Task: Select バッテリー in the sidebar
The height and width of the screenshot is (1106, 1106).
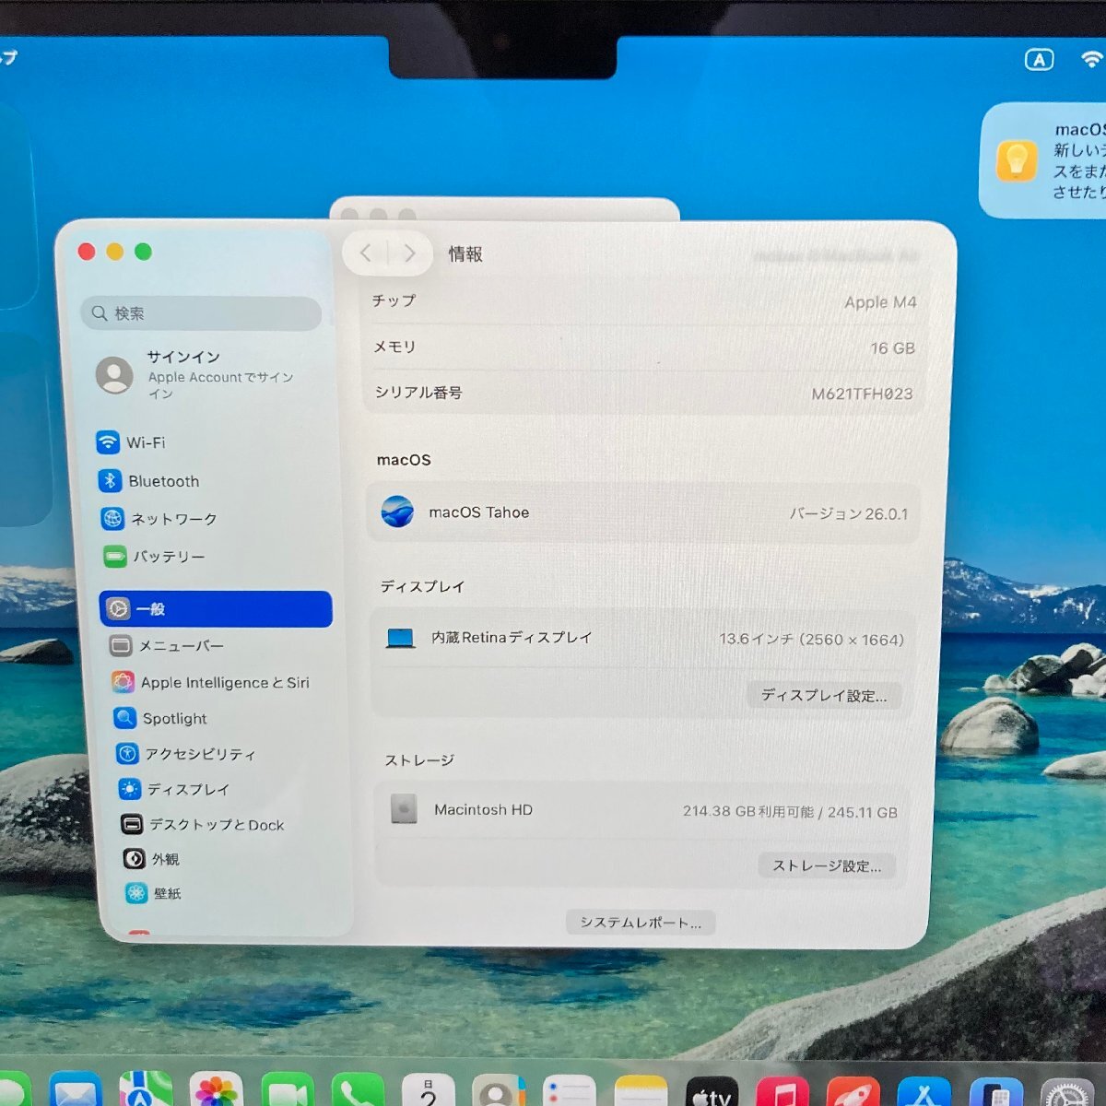Action: pyautogui.click(x=155, y=557)
